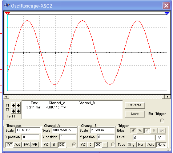Shift cursor T2 left arrow
Viewport: 173px width, 153px height.
click(13, 111)
